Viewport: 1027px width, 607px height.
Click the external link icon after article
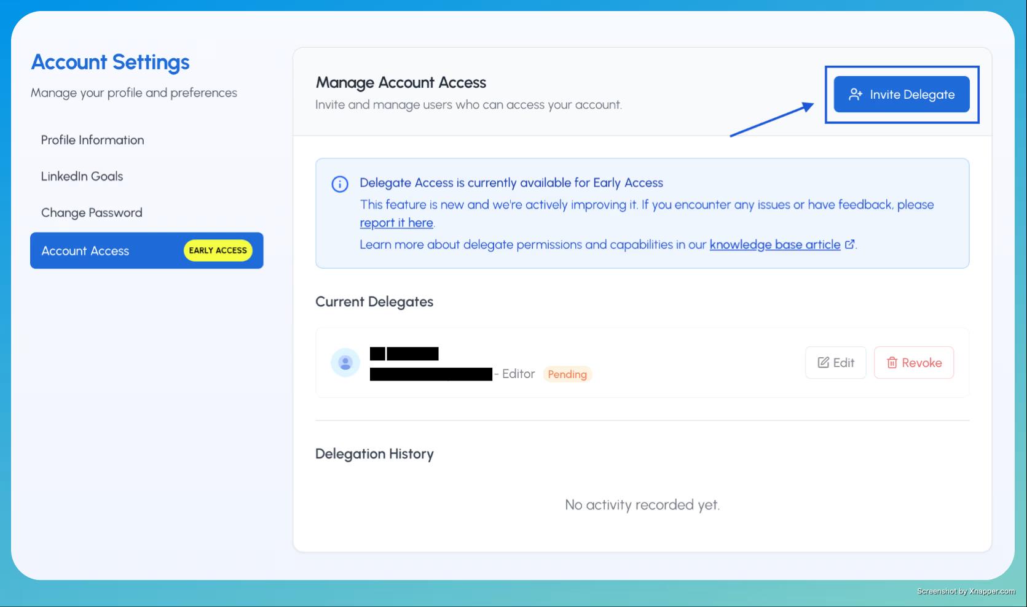(850, 244)
